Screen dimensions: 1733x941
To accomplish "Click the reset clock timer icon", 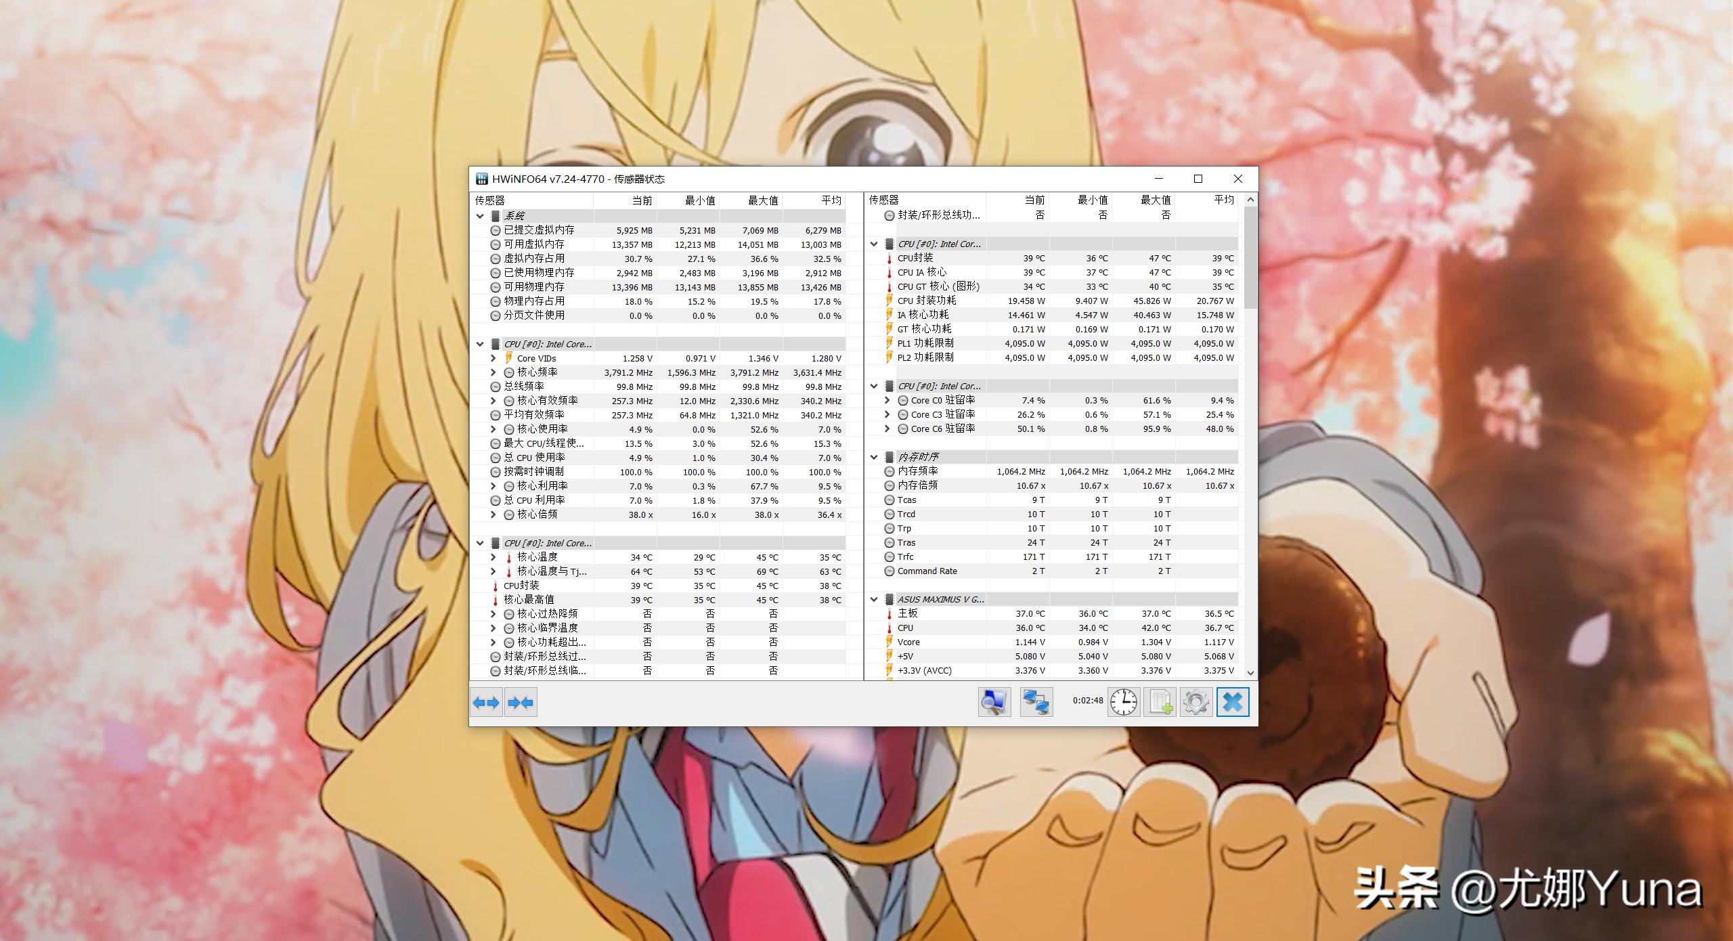I will 1124,703.
